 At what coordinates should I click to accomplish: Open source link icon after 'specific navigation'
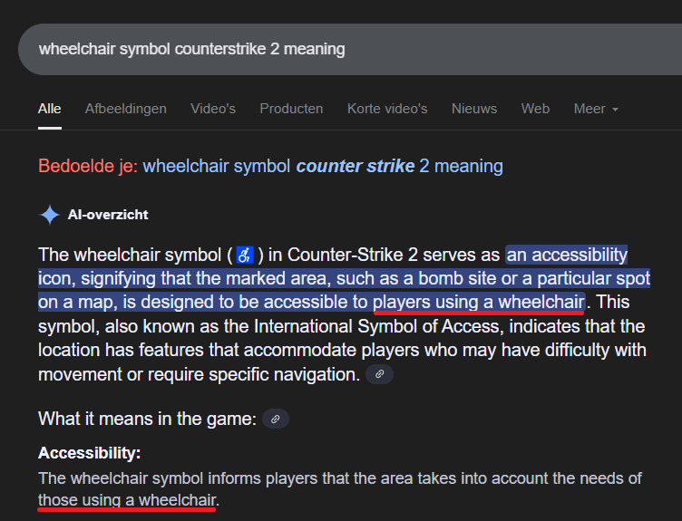pyautogui.click(x=379, y=374)
